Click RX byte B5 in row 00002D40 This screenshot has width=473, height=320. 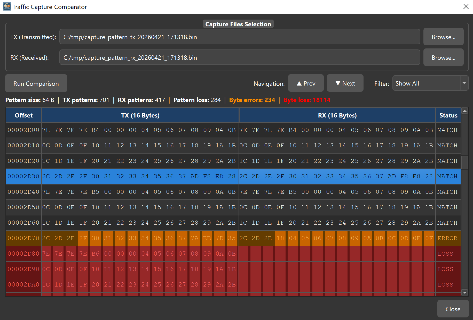293,192
